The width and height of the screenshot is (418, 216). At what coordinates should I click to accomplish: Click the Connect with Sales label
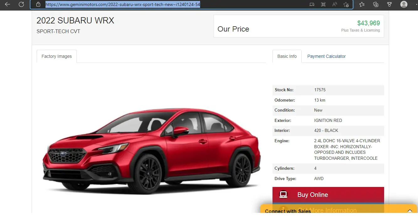288,211
